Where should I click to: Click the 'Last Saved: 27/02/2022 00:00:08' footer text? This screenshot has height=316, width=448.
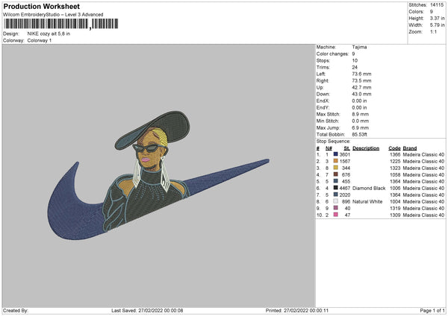(147, 310)
